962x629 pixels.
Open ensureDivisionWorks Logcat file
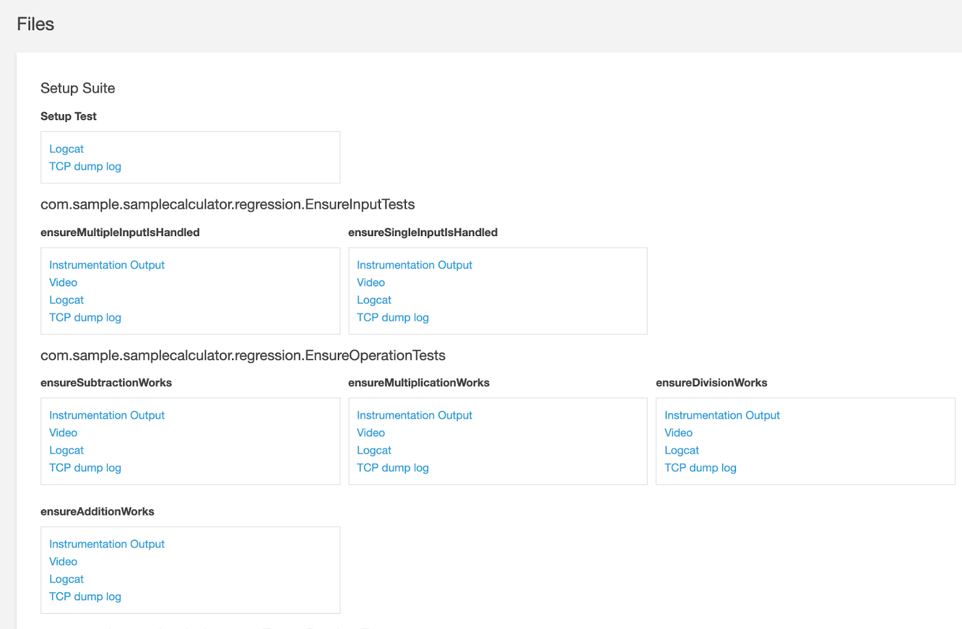pos(681,450)
